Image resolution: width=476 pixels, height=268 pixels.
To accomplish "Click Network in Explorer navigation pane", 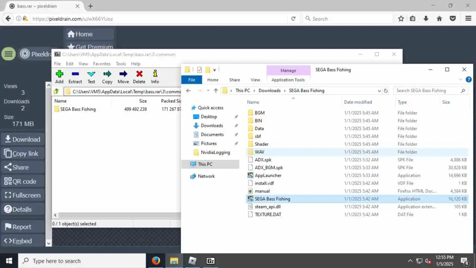I will pos(206,176).
